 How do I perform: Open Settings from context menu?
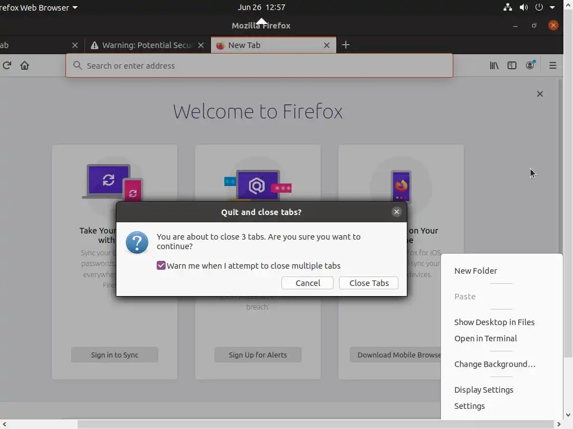(469, 406)
